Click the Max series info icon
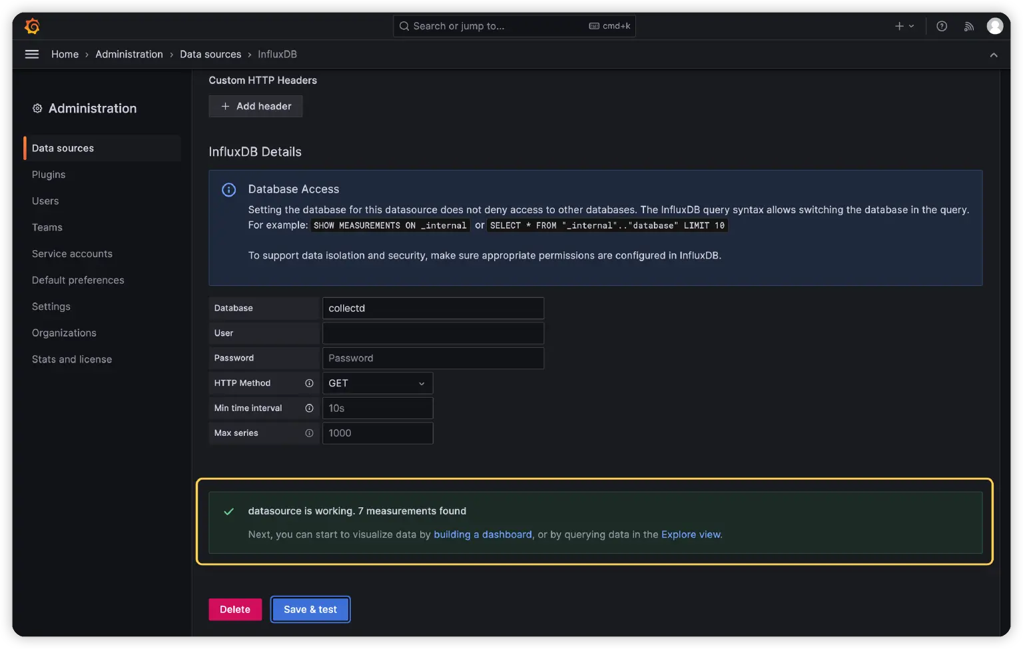 click(x=310, y=433)
